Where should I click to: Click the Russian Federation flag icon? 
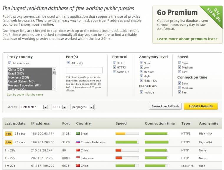tap(78, 142)
